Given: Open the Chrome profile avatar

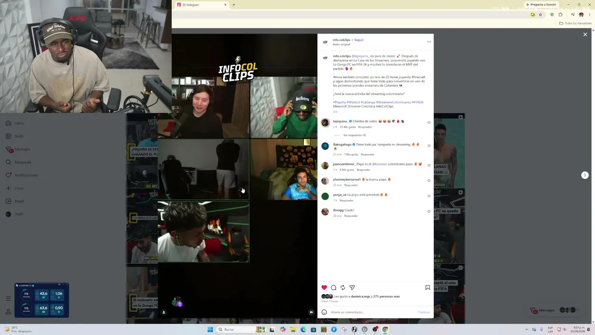Looking at the screenshot, I should 581,15.
